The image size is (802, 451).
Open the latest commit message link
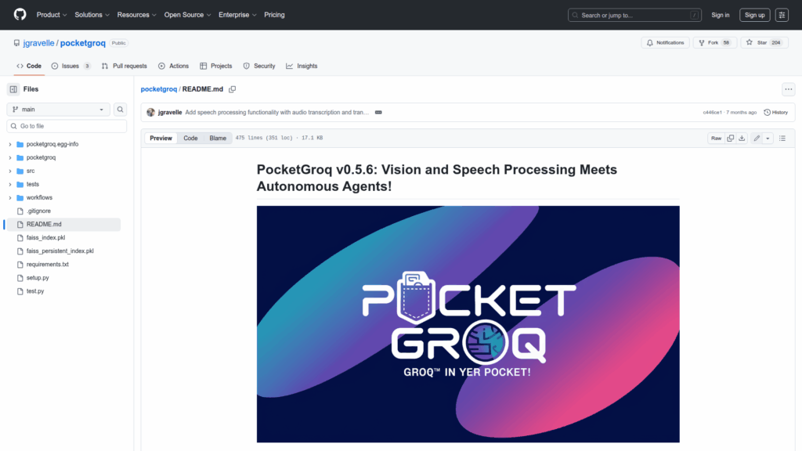[x=276, y=113]
